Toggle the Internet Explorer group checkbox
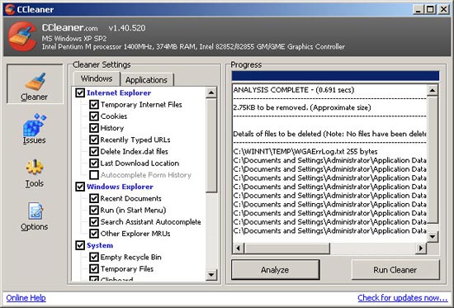The width and height of the screenshot is (454, 308). (x=80, y=92)
